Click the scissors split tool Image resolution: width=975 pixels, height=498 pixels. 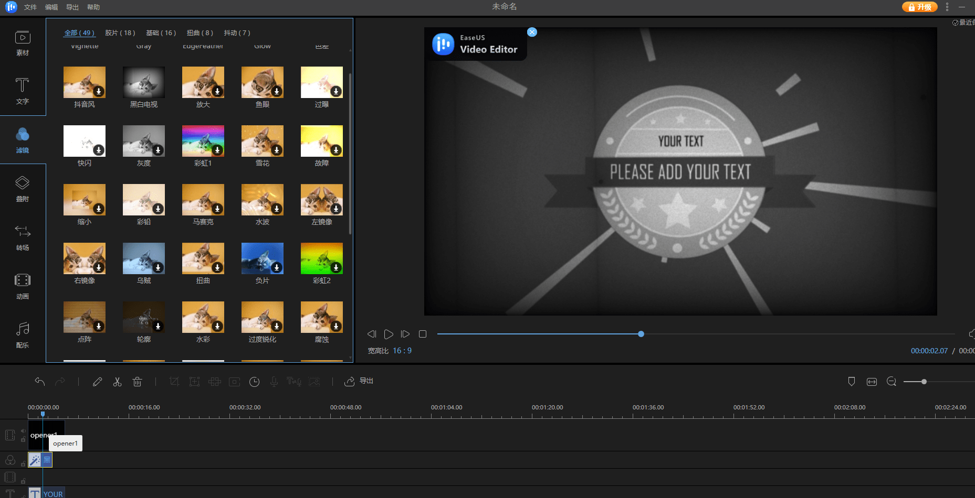[117, 382]
